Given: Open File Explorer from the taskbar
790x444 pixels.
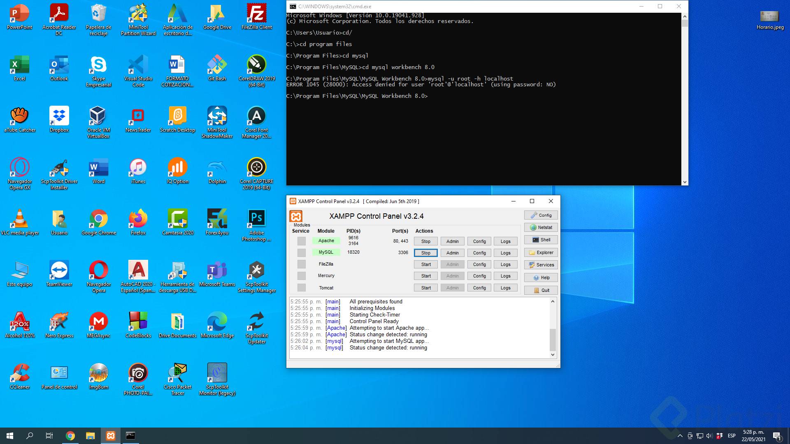Looking at the screenshot, I should [x=90, y=436].
